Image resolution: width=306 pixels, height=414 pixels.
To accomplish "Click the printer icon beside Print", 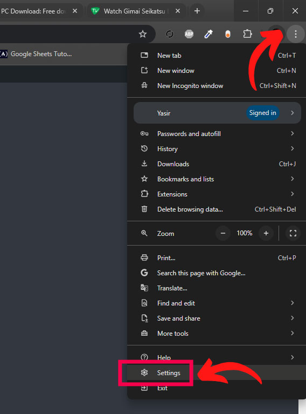I will tap(144, 257).
